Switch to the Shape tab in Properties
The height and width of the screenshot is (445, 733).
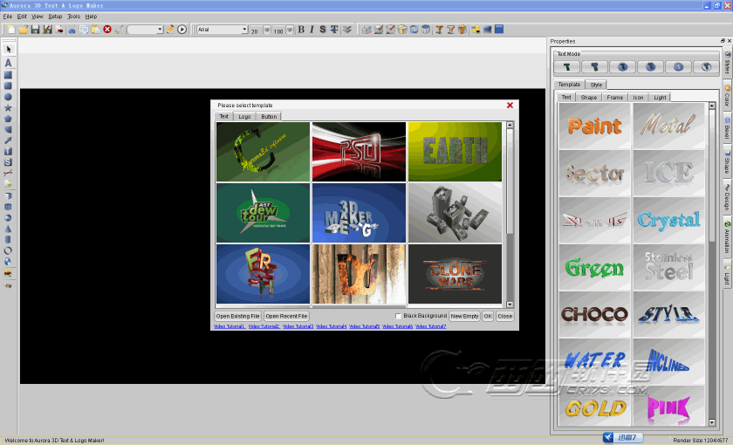point(588,97)
